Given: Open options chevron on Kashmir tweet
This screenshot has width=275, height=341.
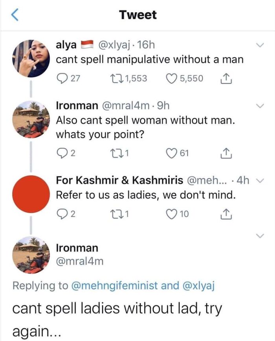Looking at the screenshot, I should pyautogui.click(x=264, y=180).
